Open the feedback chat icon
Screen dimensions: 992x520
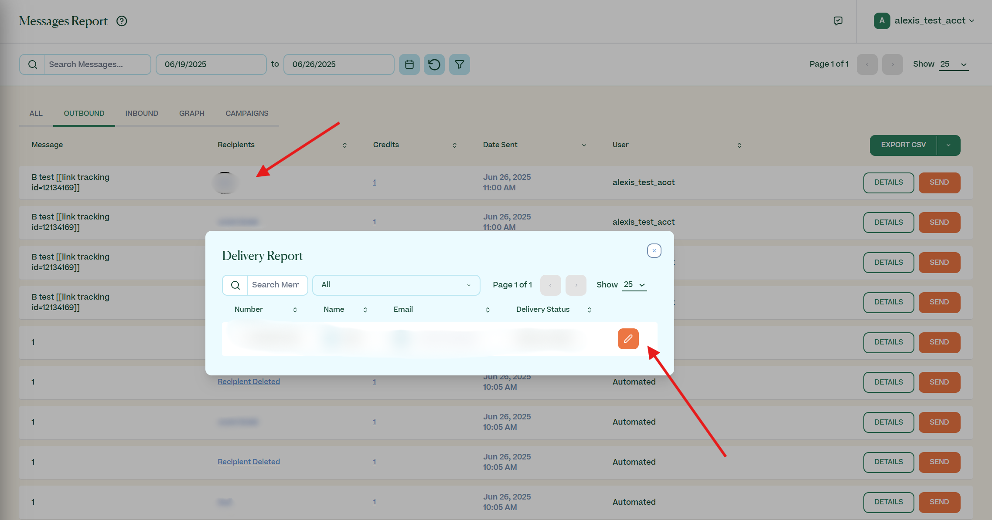point(838,21)
